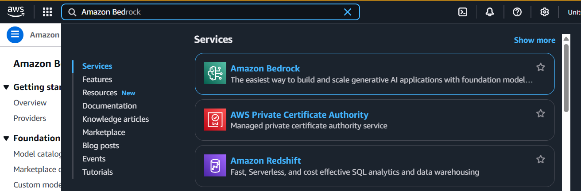The height and width of the screenshot is (191, 581).
Task: Open the settings gear menu
Action: point(544,12)
